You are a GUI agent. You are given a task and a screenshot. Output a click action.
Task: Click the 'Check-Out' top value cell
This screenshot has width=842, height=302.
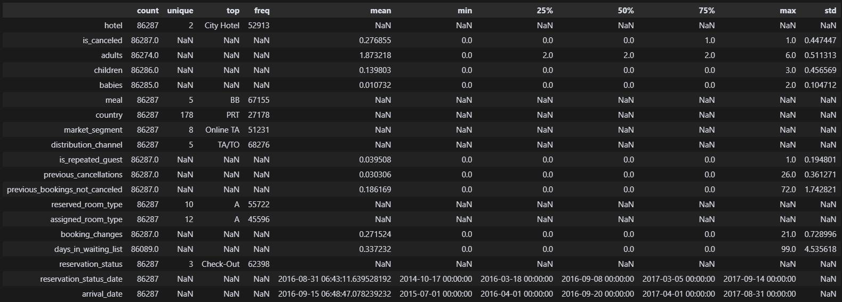pos(221,264)
